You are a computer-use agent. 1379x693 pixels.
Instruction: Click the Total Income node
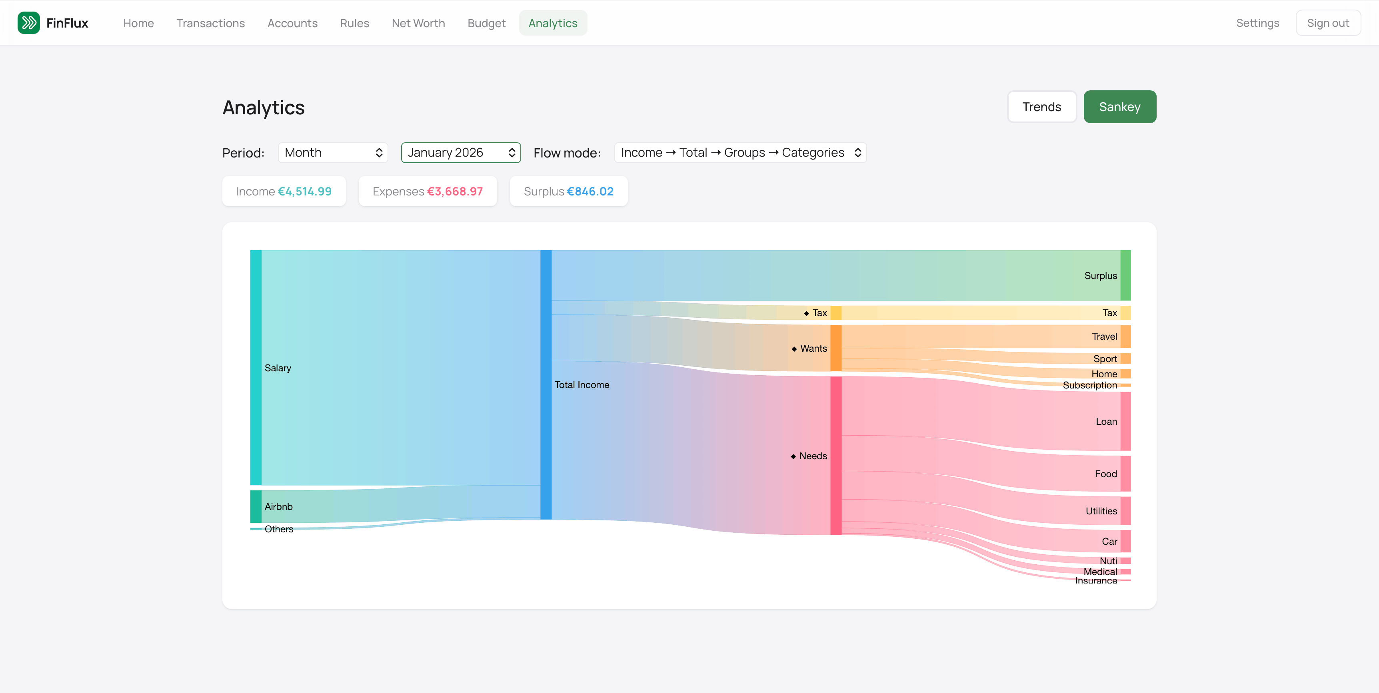pos(546,384)
